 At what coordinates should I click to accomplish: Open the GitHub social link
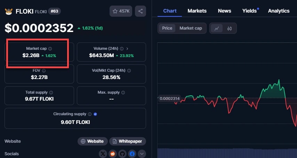tap(122, 153)
